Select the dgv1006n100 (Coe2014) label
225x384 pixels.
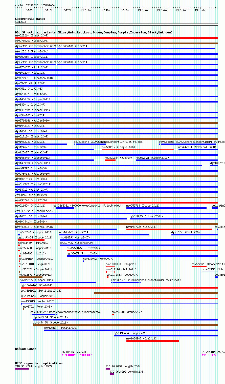tap(73, 62)
